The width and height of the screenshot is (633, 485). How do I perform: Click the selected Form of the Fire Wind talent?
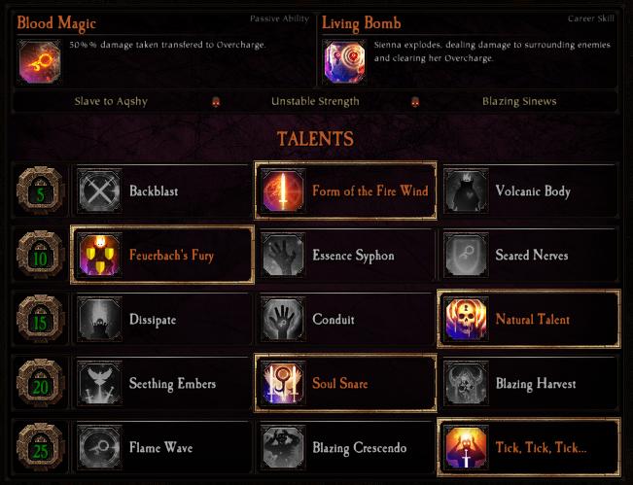[345, 191]
